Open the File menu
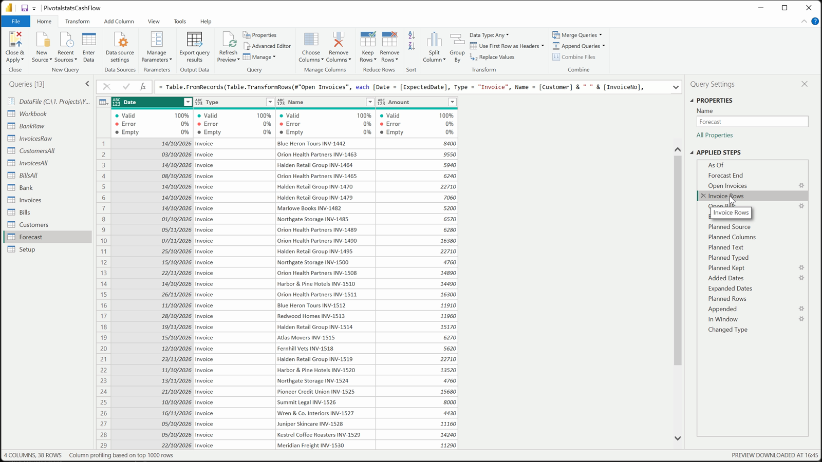The height and width of the screenshot is (462, 822). (x=16, y=22)
